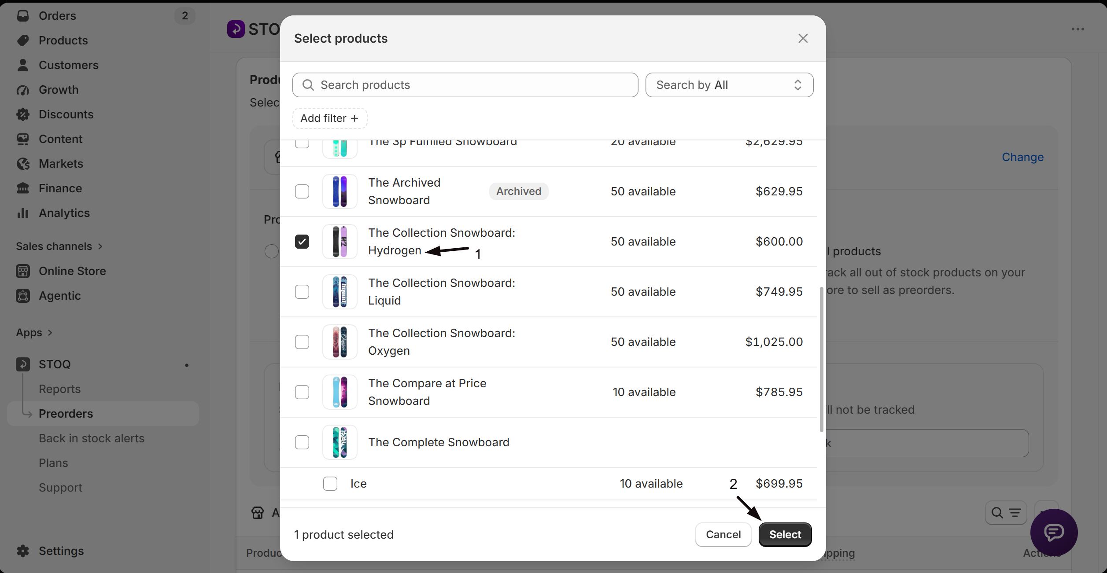1107x573 pixels.
Task: Click the Analytics bar chart icon
Action: click(x=23, y=213)
